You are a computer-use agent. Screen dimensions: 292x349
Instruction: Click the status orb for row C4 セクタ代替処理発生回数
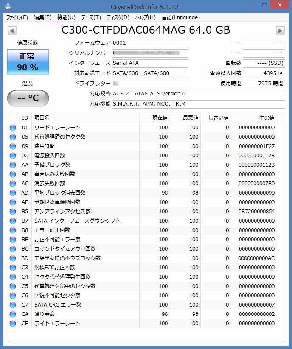point(13,277)
